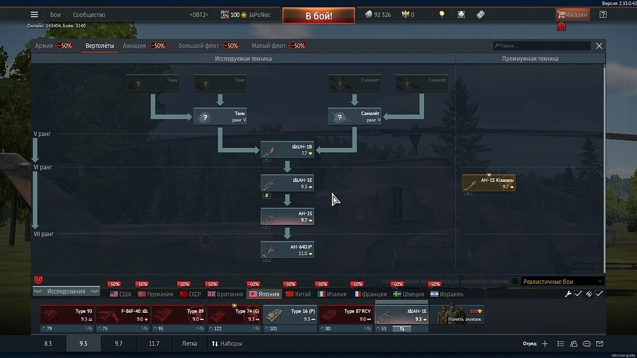Open the =DBT2= squadron tag
637x358 pixels.
click(199, 15)
